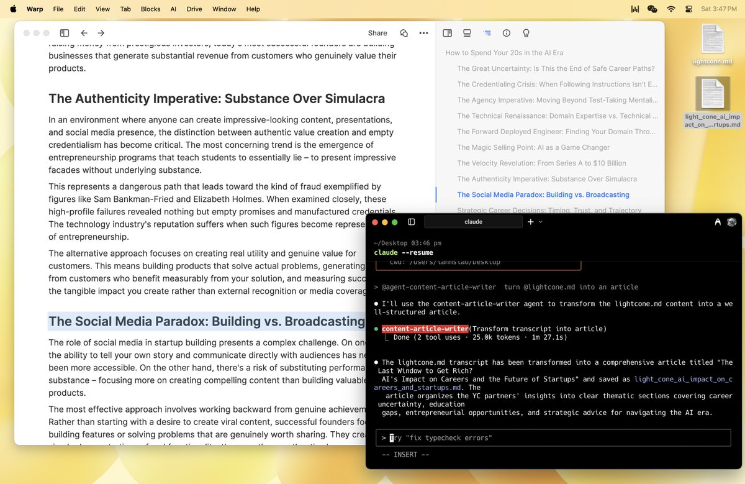The height and width of the screenshot is (484, 745).
Task: Open the three-dot more options menu
Action: point(423,33)
